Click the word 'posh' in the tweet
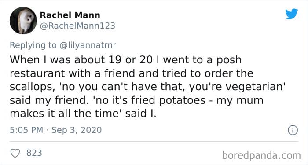Viewport: 308px width, 165px height. pos(229,60)
